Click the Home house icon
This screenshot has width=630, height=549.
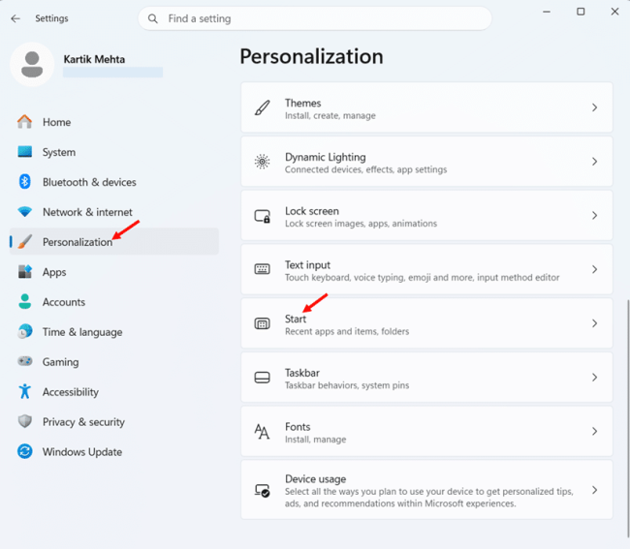tap(24, 122)
